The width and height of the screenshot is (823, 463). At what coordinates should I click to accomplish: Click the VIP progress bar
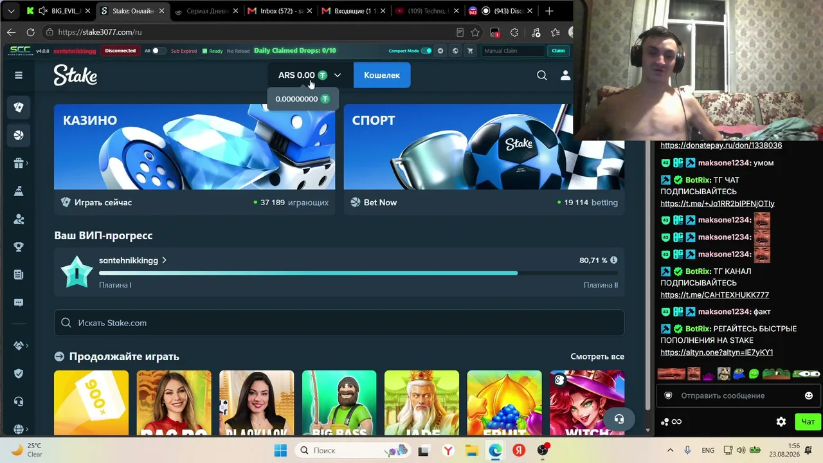click(358, 273)
